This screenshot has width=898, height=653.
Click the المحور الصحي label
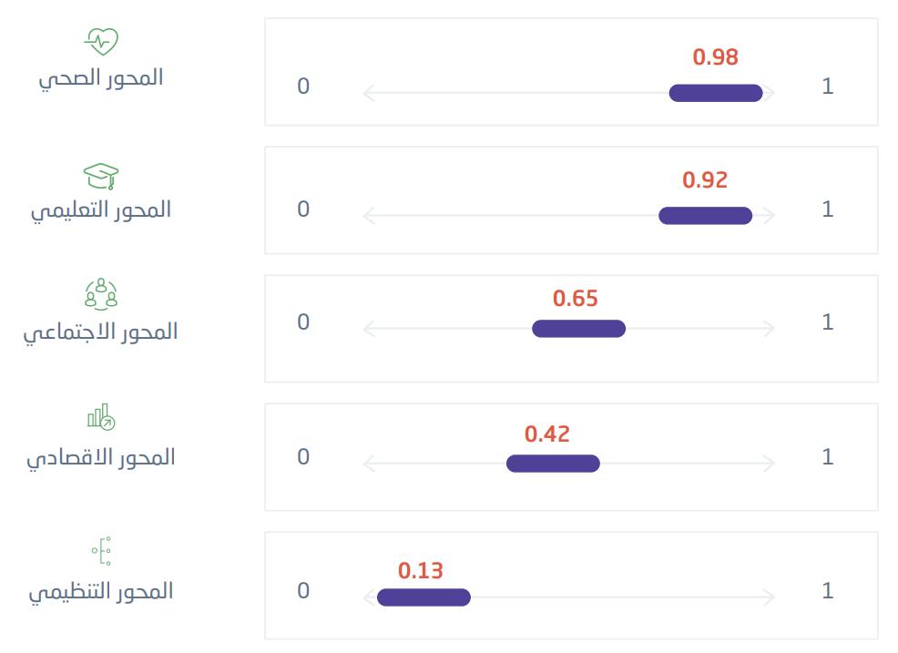(101, 78)
